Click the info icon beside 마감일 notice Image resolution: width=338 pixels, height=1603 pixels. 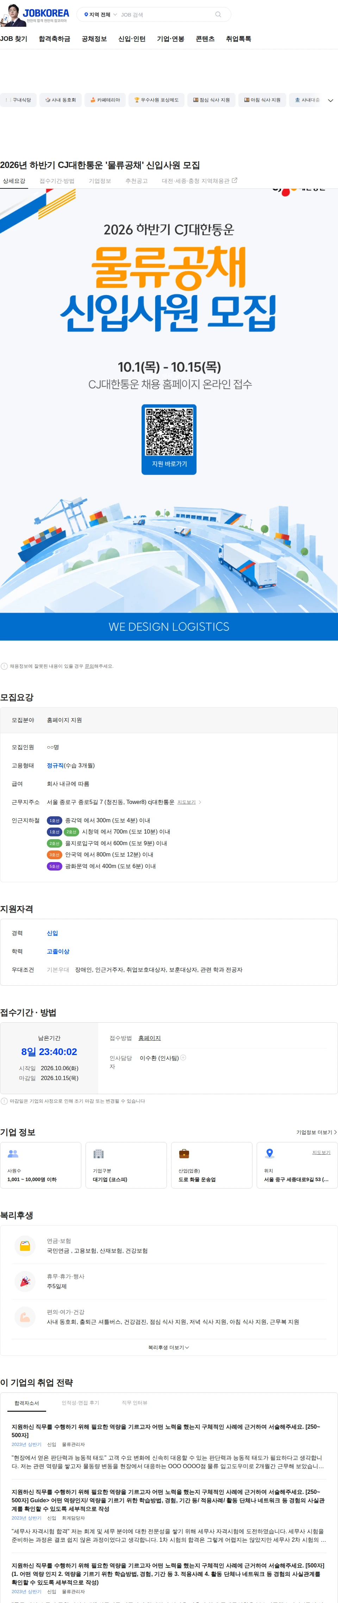pos(4,1101)
